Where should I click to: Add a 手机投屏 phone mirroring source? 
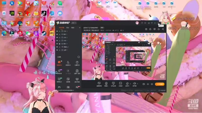click(x=113, y=84)
